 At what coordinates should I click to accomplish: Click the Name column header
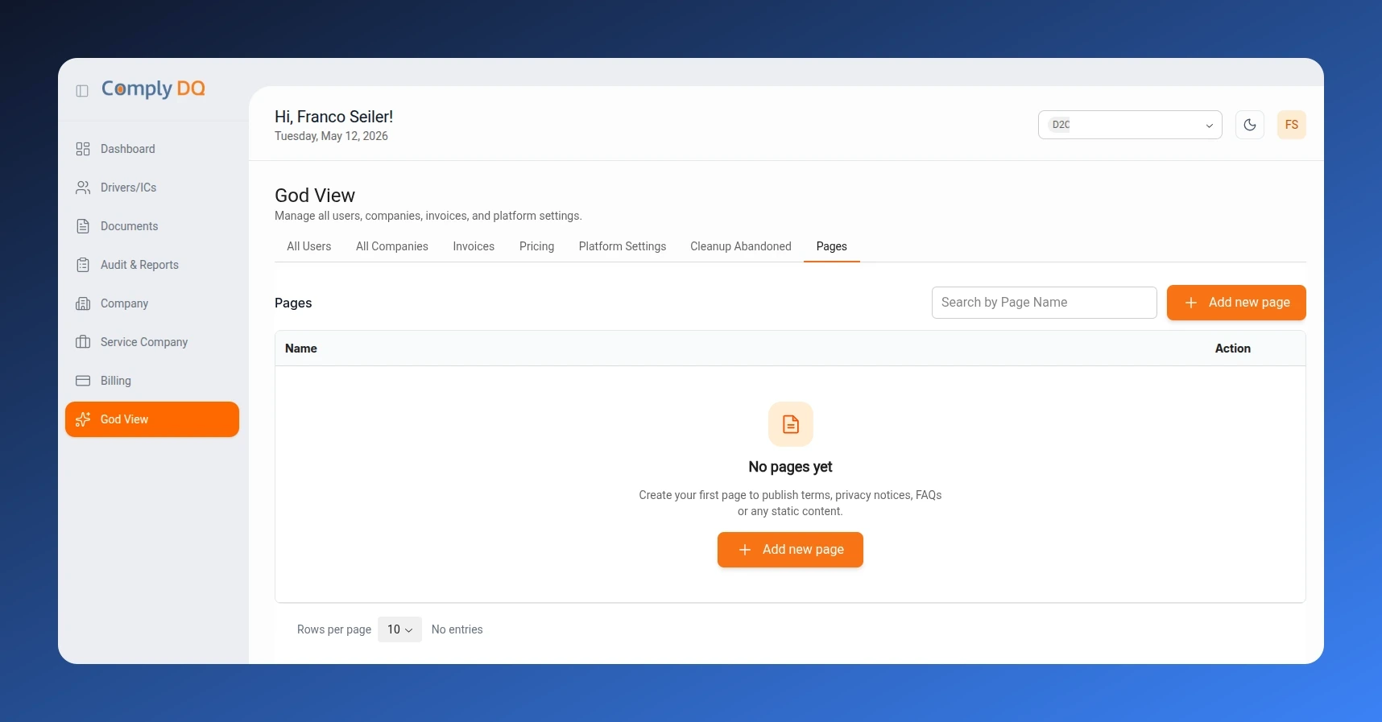click(x=301, y=349)
